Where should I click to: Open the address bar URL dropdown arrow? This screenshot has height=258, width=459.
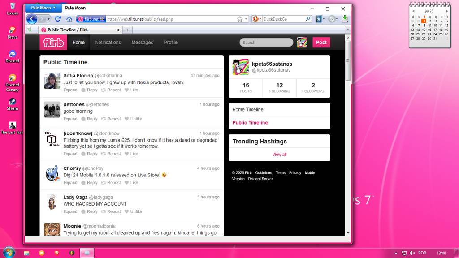point(246,19)
